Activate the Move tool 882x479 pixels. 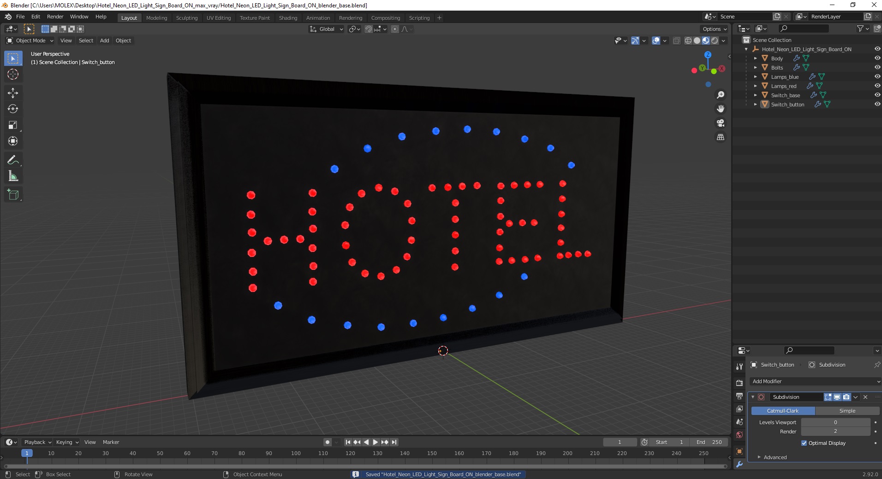(x=13, y=93)
